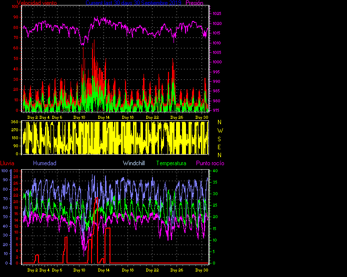The width and height of the screenshot is (347, 277).
Task: Click 'Day 10' below the wind speed chart
Action: pos(79,117)
